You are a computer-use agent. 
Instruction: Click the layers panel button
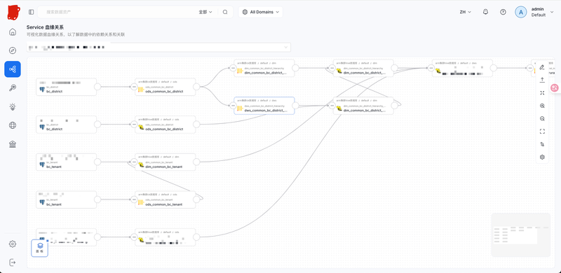40,248
